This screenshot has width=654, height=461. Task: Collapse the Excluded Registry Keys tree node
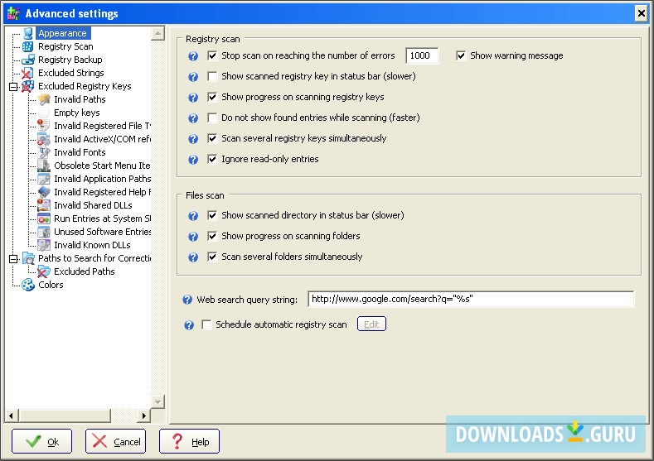13,87
